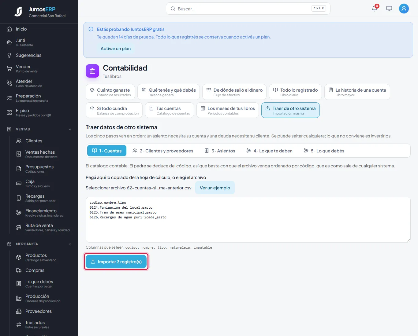Open the user profile avatar
This screenshot has height=336, width=418.
(x=404, y=9)
